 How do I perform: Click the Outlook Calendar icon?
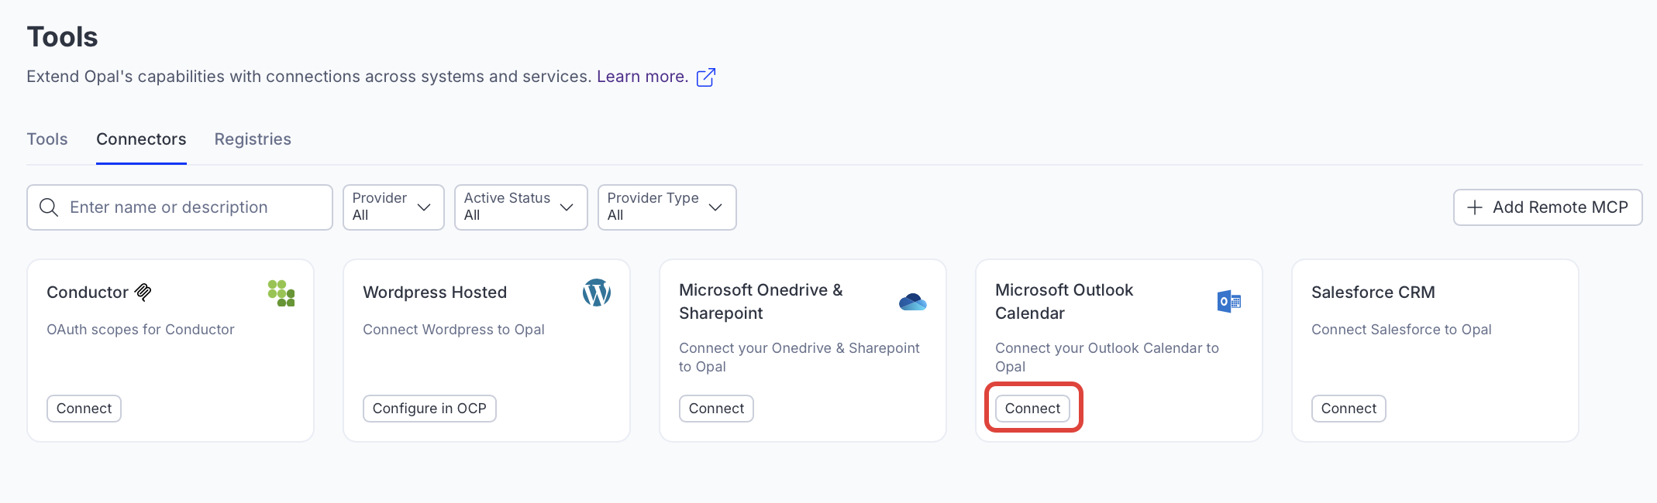point(1228,302)
